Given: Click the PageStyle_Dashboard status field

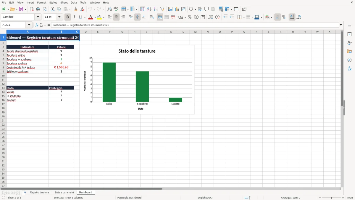Looking at the screenshot, I should 129,198.
